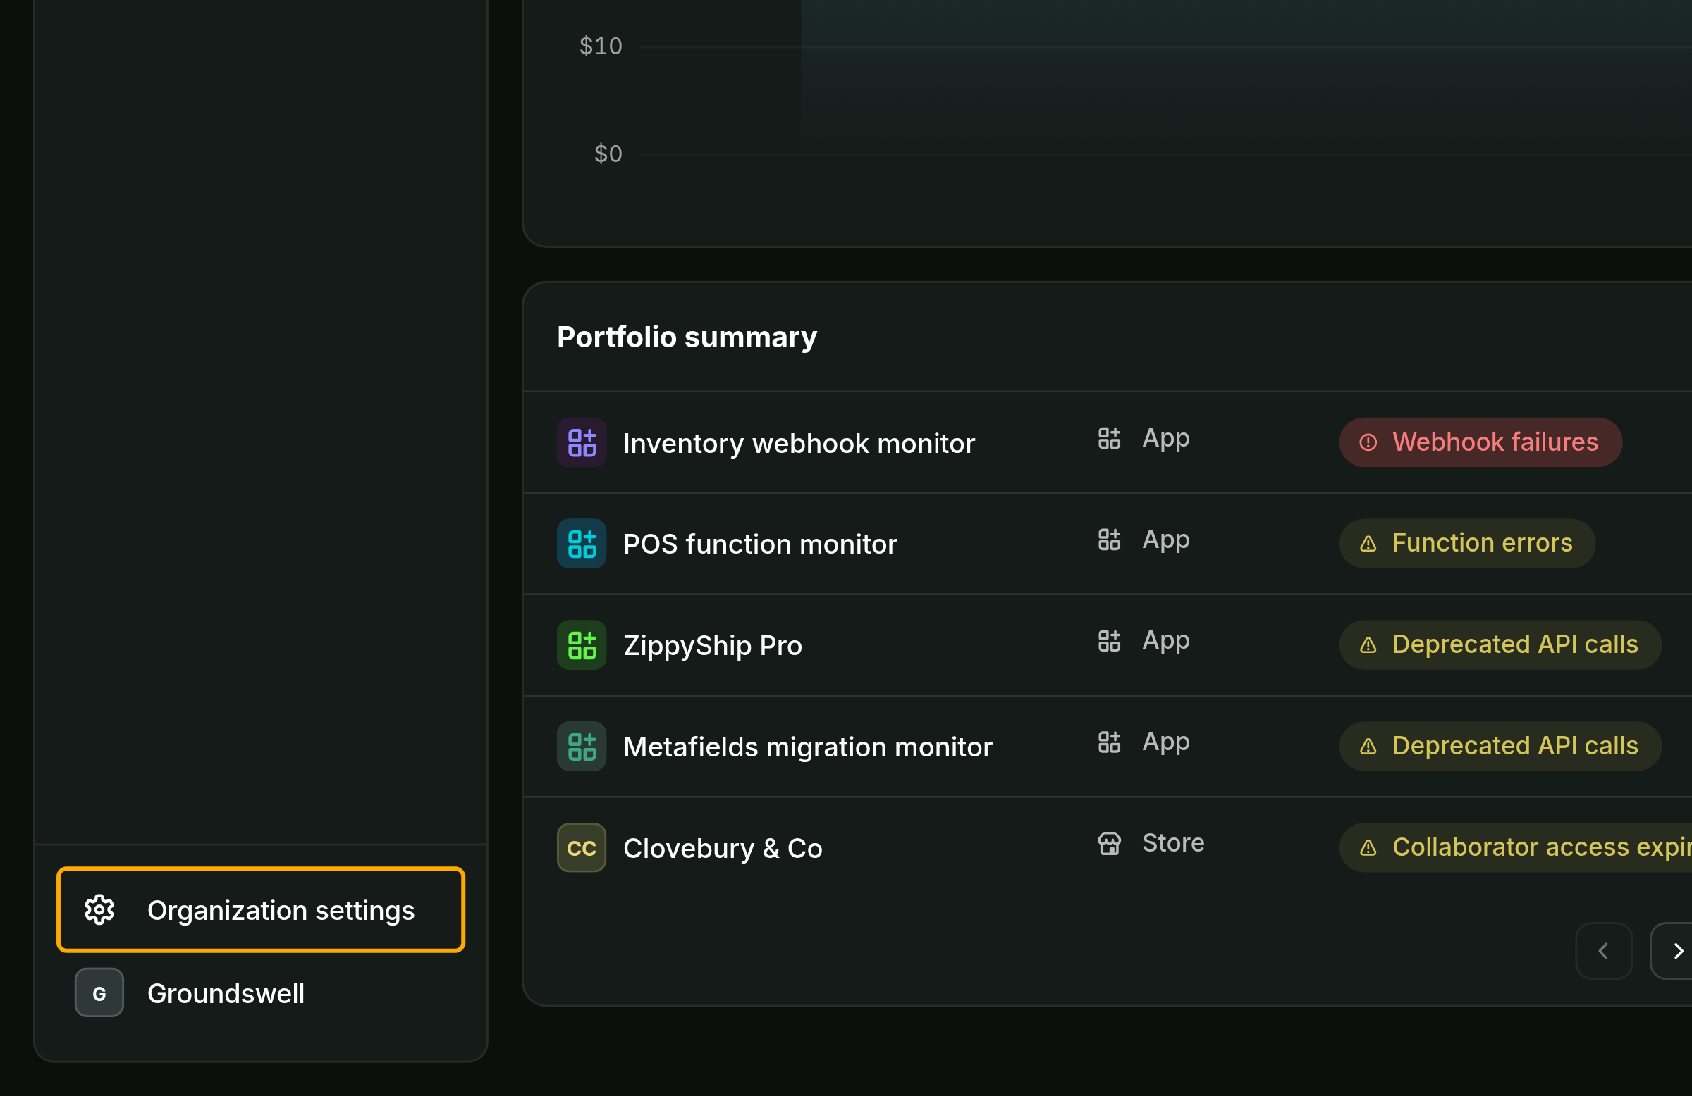Click the Store label in the Clovebury & Co row
Viewport: 1692px width, 1096px height.
pyautogui.click(x=1174, y=843)
